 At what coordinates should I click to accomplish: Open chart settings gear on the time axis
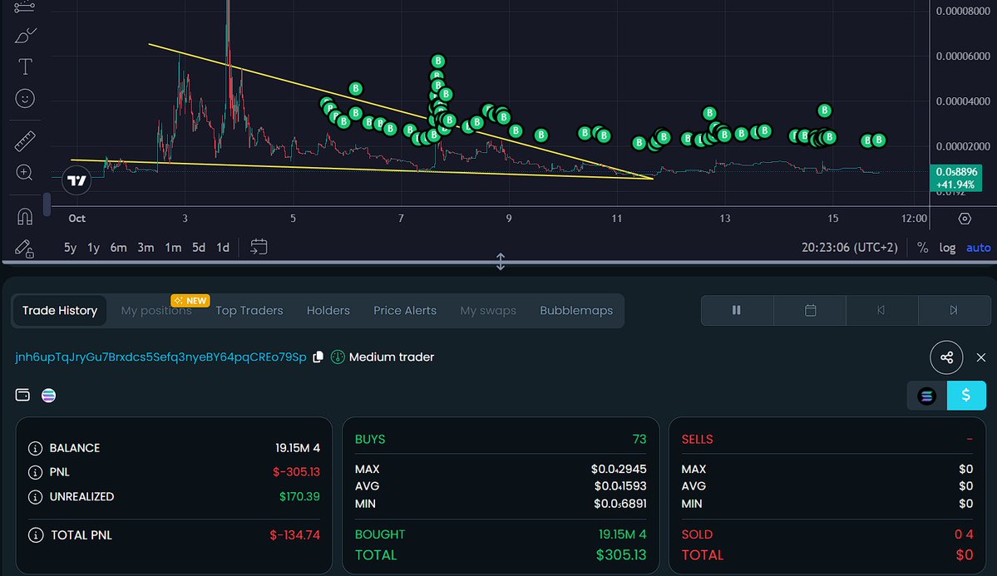965,219
